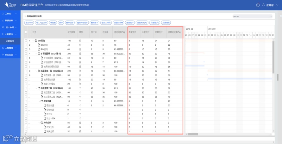Click file icon of 地上1-22# row
282x144 pixels.
[45, 118]
